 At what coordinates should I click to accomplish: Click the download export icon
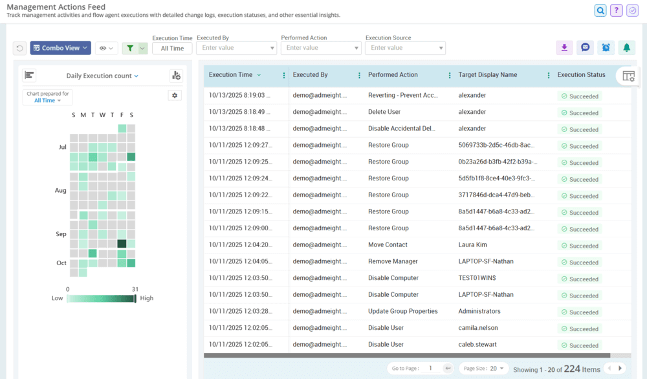tap(563, 47)
